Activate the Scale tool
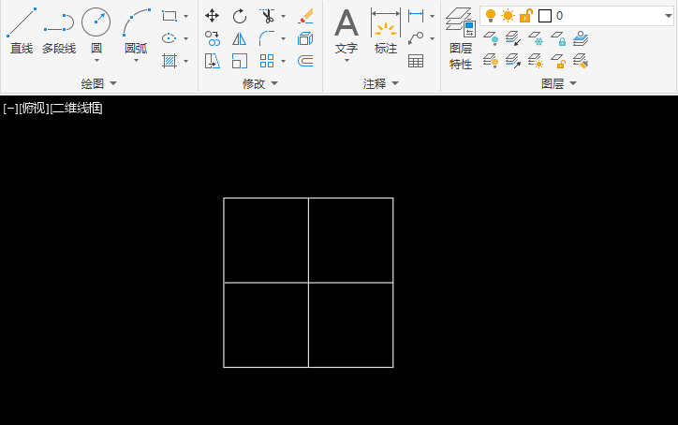Image resolution: width=678 pixels, height=425 pixels. point(239,61)
